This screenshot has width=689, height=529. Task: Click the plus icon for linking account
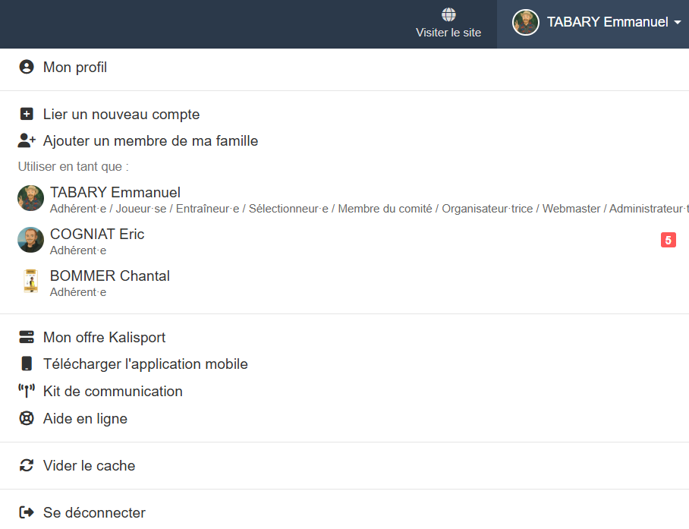(27, 115)
